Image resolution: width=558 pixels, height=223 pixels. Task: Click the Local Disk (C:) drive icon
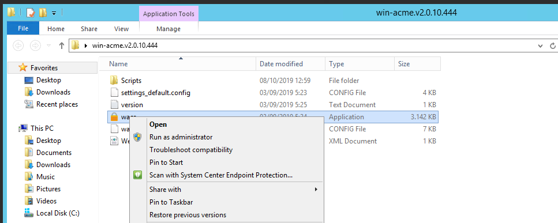point(29,213)
